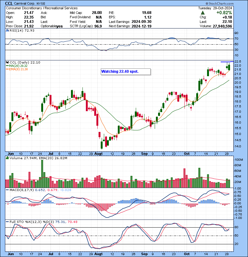Click the candlestick icon beside CCL (Daily)

(x=7, y=62)
